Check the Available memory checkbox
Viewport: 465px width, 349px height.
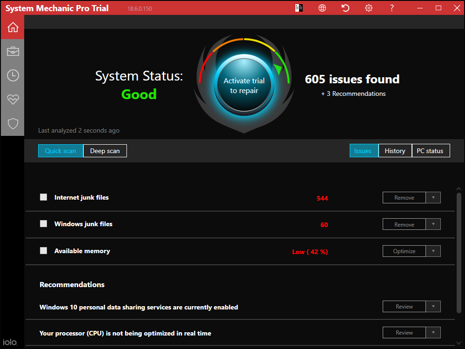coord(43,250)
